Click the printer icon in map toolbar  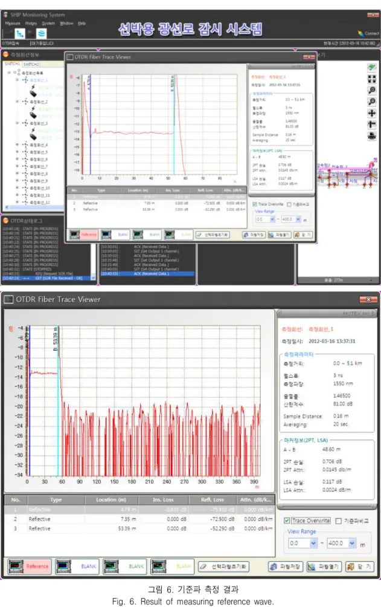point(372,136)
